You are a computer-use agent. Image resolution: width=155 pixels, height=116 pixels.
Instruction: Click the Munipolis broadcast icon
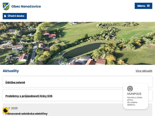130,89
